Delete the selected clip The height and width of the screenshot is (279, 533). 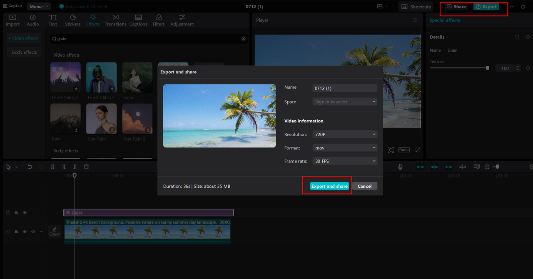coord(86,167)
